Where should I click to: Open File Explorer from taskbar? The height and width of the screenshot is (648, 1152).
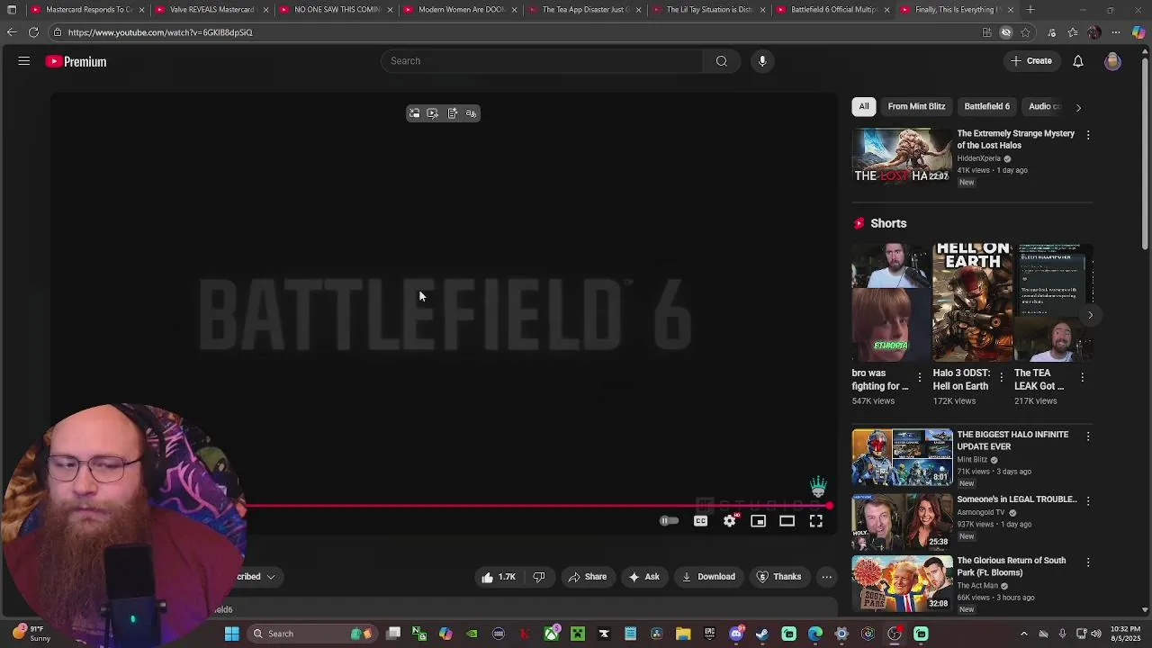pos(683,634)
